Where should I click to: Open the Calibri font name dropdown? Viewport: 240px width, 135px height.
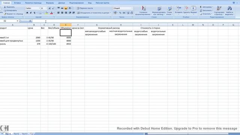pos(39,8)
